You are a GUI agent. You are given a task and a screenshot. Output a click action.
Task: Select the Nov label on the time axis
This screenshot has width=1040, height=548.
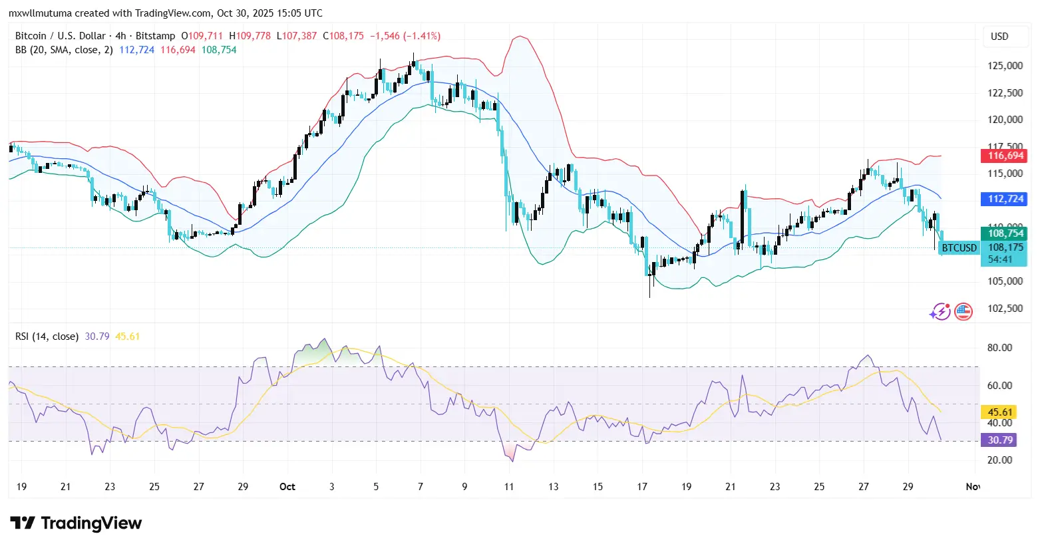pyautogui.click(x=973, y=486)
